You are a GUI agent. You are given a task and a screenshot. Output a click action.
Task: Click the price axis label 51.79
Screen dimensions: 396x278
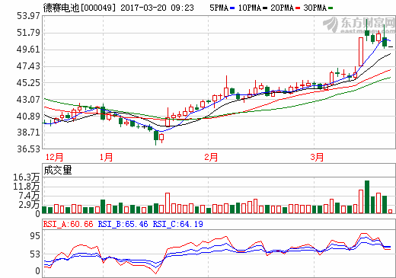(28, 33)
